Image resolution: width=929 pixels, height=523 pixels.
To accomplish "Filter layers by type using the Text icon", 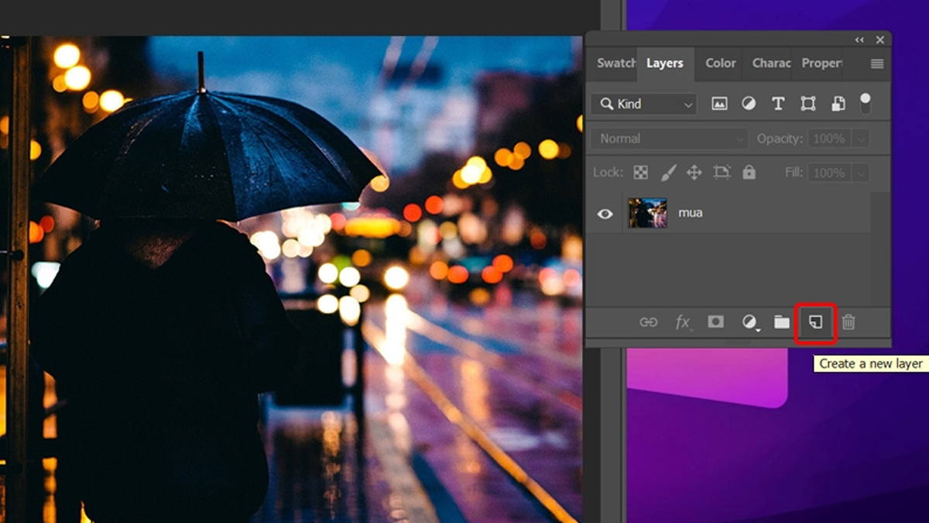I will point(778,103).
